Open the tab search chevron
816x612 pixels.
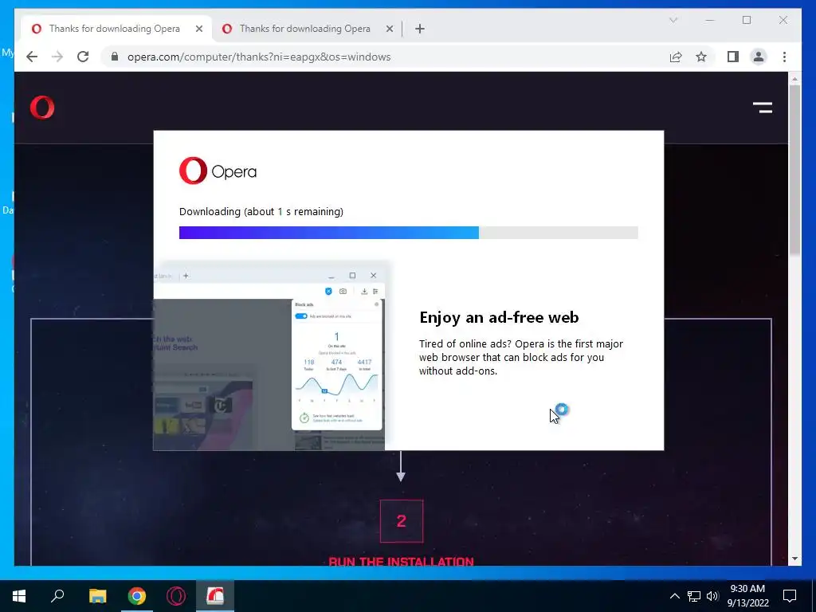673,20
